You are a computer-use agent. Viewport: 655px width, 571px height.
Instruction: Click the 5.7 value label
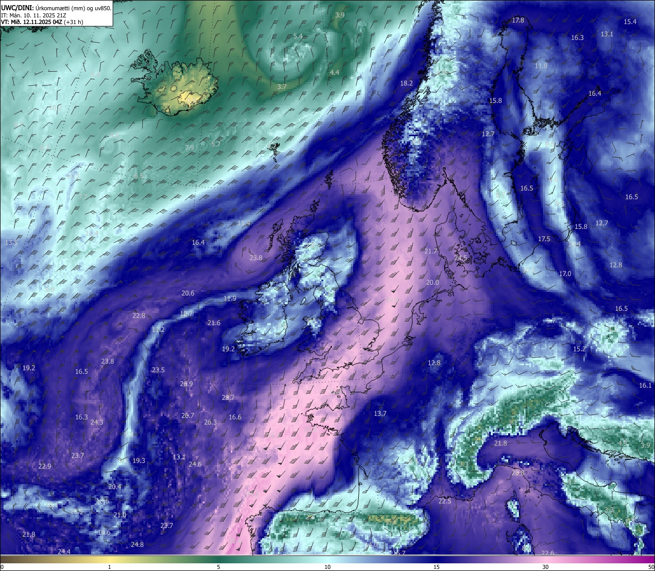216,144
